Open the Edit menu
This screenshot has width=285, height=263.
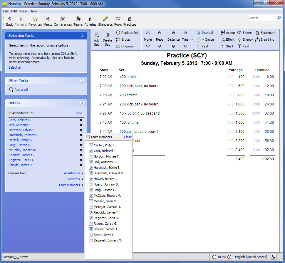click(x=14, y=11)
